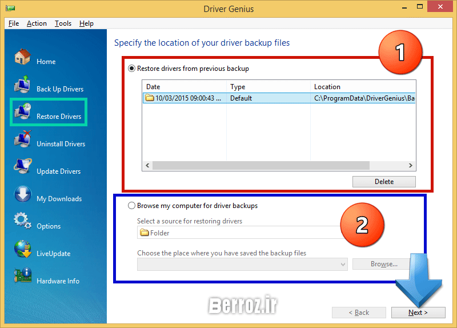Launch LiveUpdate using the globe icon
Viewport: 457px width, 328px height.
tap(22, 250)
